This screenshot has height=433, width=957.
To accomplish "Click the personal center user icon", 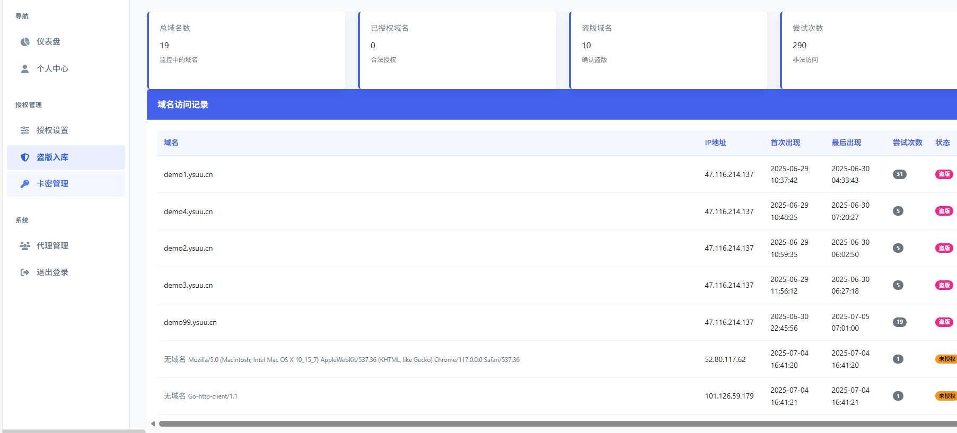I will coord(25,69).
